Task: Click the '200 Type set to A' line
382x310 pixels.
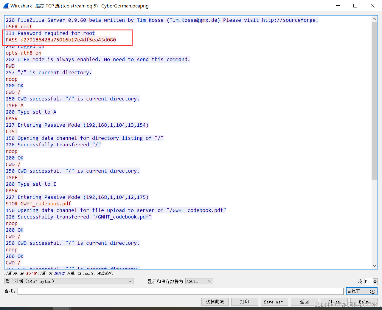Action: (31, 112)
